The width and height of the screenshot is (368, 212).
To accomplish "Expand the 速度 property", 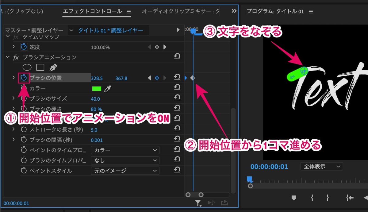I will (13, 47).
